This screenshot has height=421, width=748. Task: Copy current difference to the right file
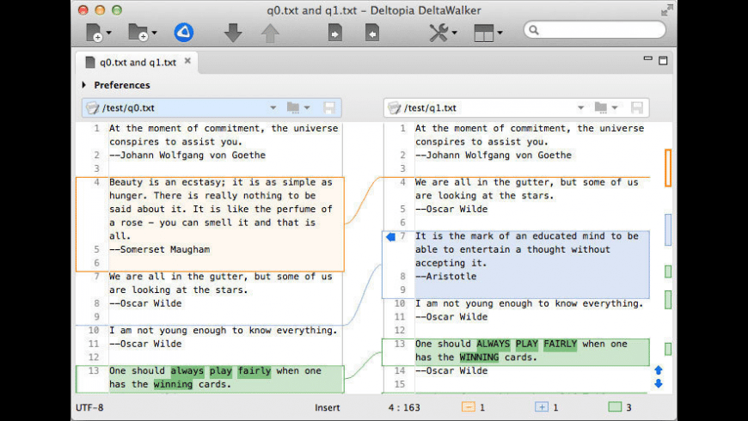coord(335,33)
